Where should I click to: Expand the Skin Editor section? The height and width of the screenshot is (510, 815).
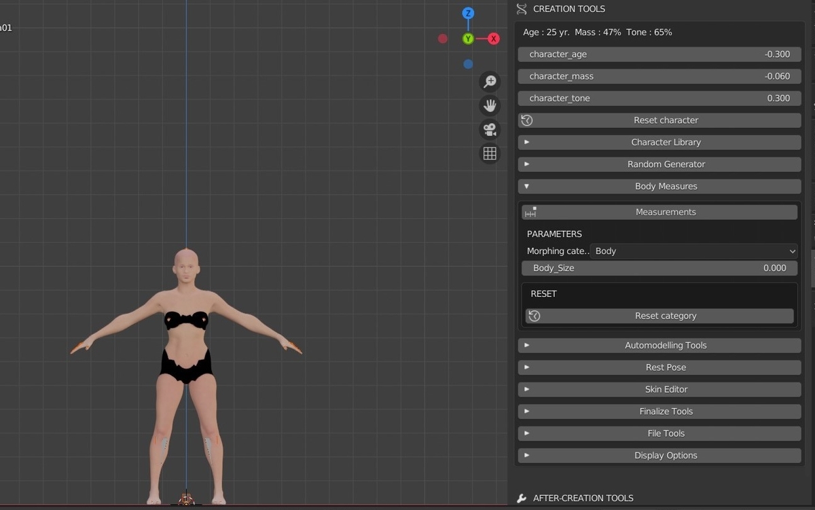659,389
